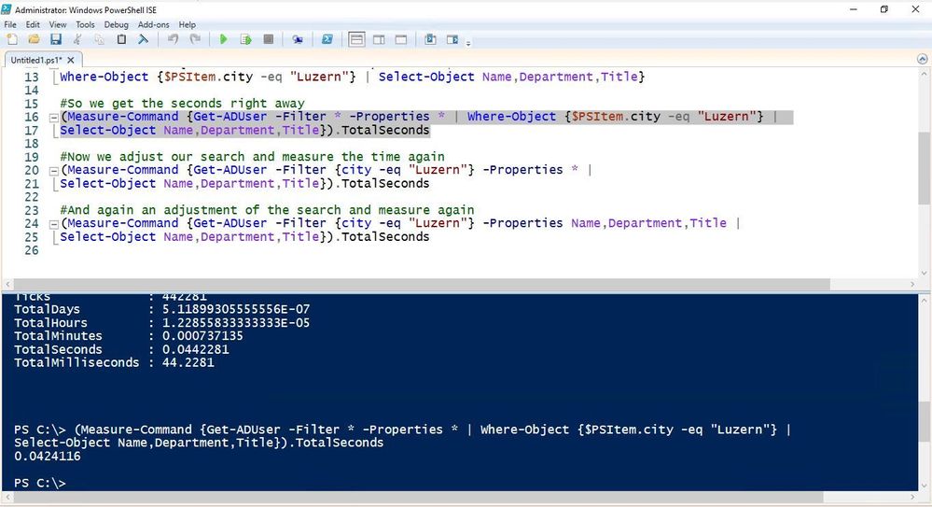Open the Tools menu
The height and width of the screenshot is (507, 932).
(85, 24)
